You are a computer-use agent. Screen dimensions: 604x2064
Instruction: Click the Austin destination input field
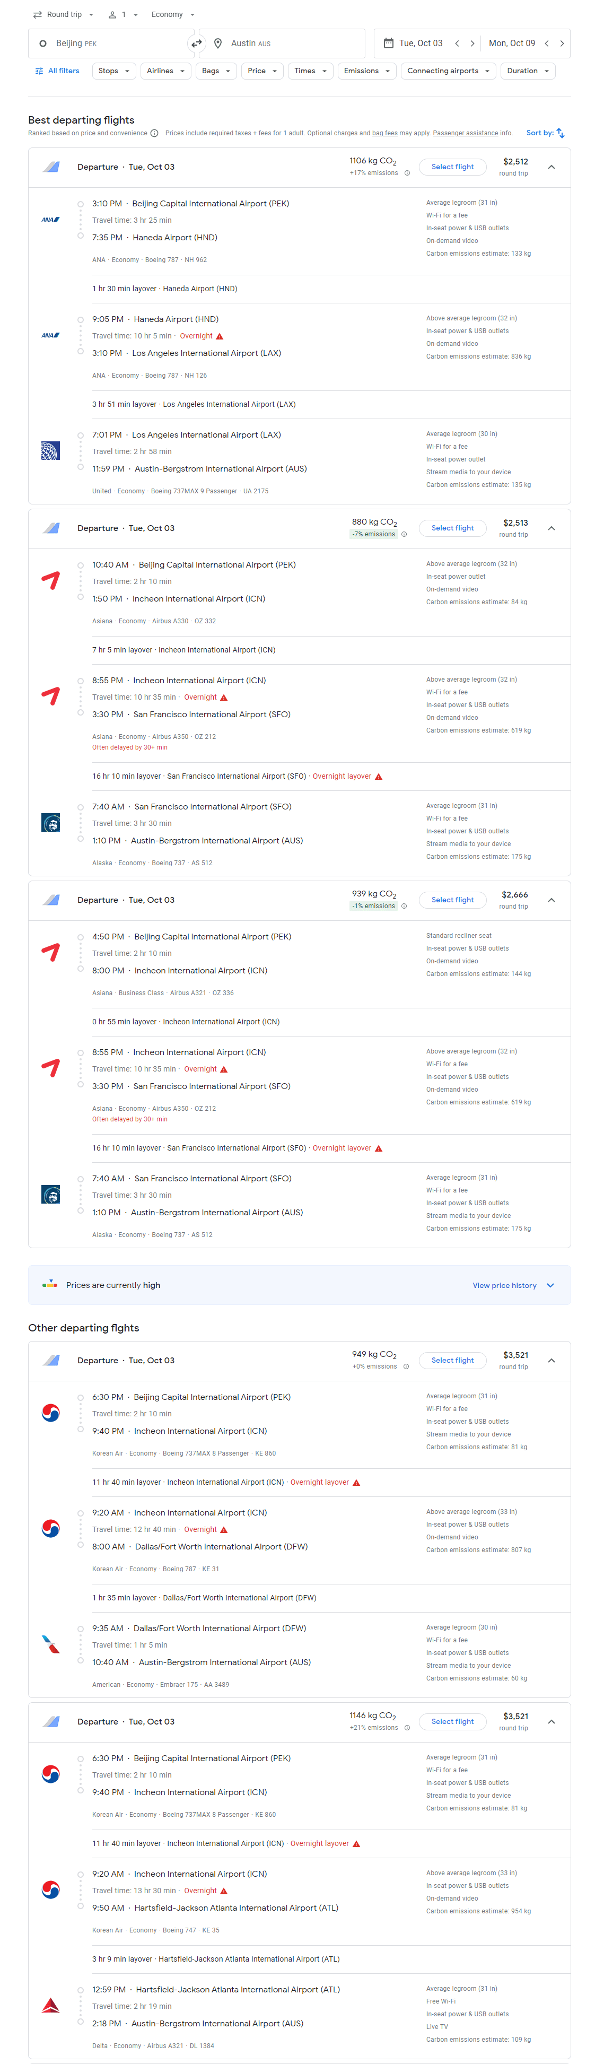[x=282, y=43]
